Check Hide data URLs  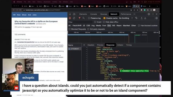(104, 22)
